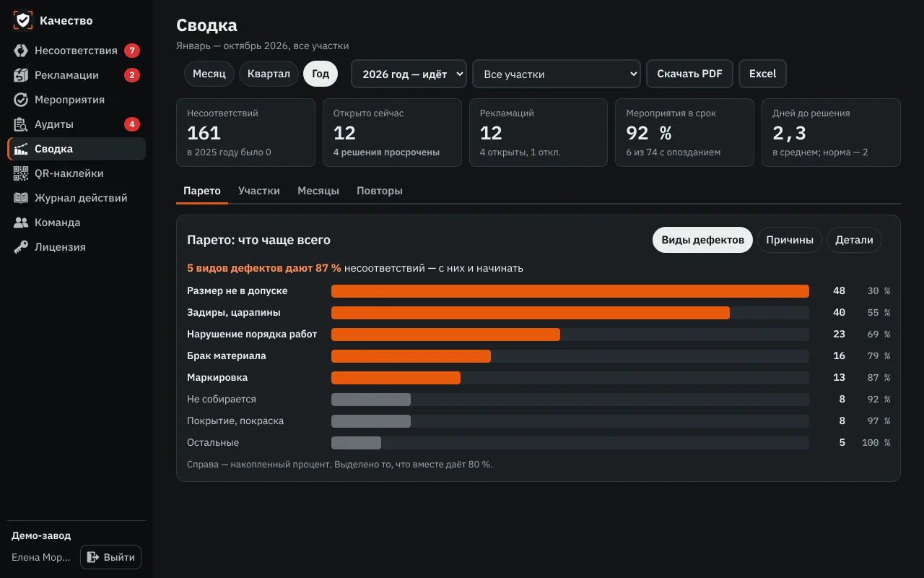
Task: Click the Качество shield logo
Action: (23, 20)
